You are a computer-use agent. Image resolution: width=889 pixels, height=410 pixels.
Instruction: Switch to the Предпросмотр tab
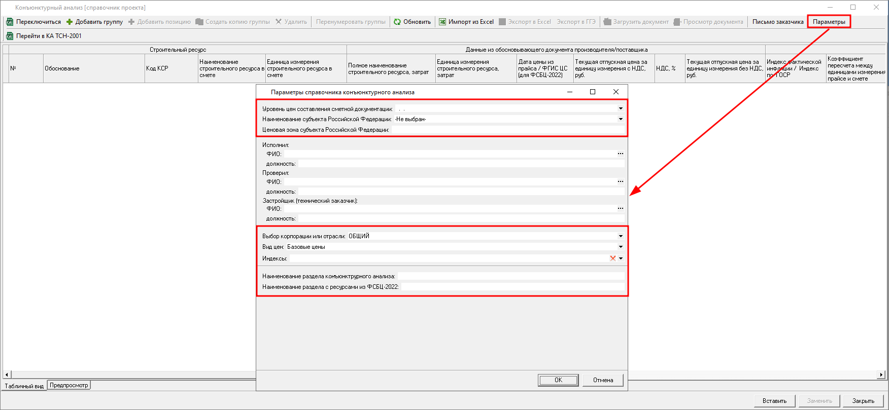coord(69,385)
